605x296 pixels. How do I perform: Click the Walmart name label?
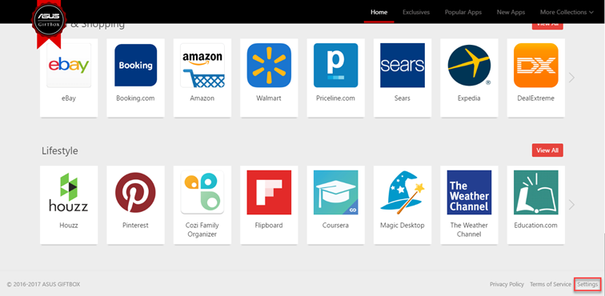tap(269, 98)
